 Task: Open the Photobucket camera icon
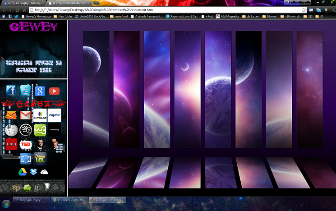26,159
